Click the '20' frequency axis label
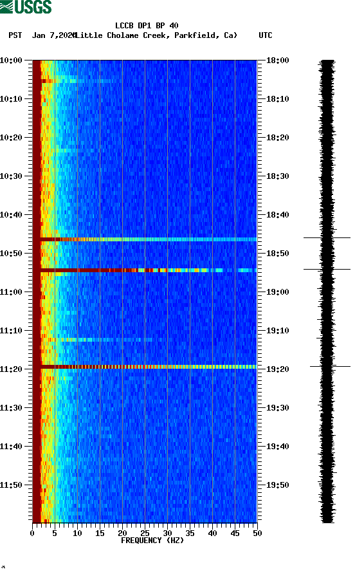 point(122,533)
